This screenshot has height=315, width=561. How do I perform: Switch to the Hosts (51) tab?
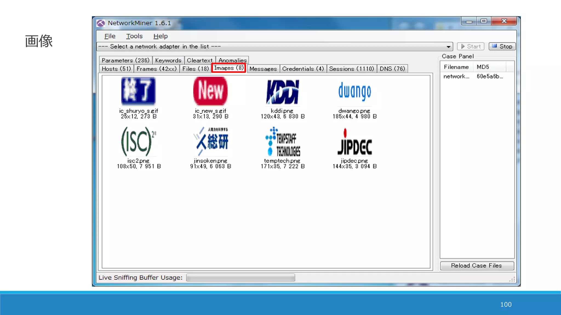[x=116, y=69]
